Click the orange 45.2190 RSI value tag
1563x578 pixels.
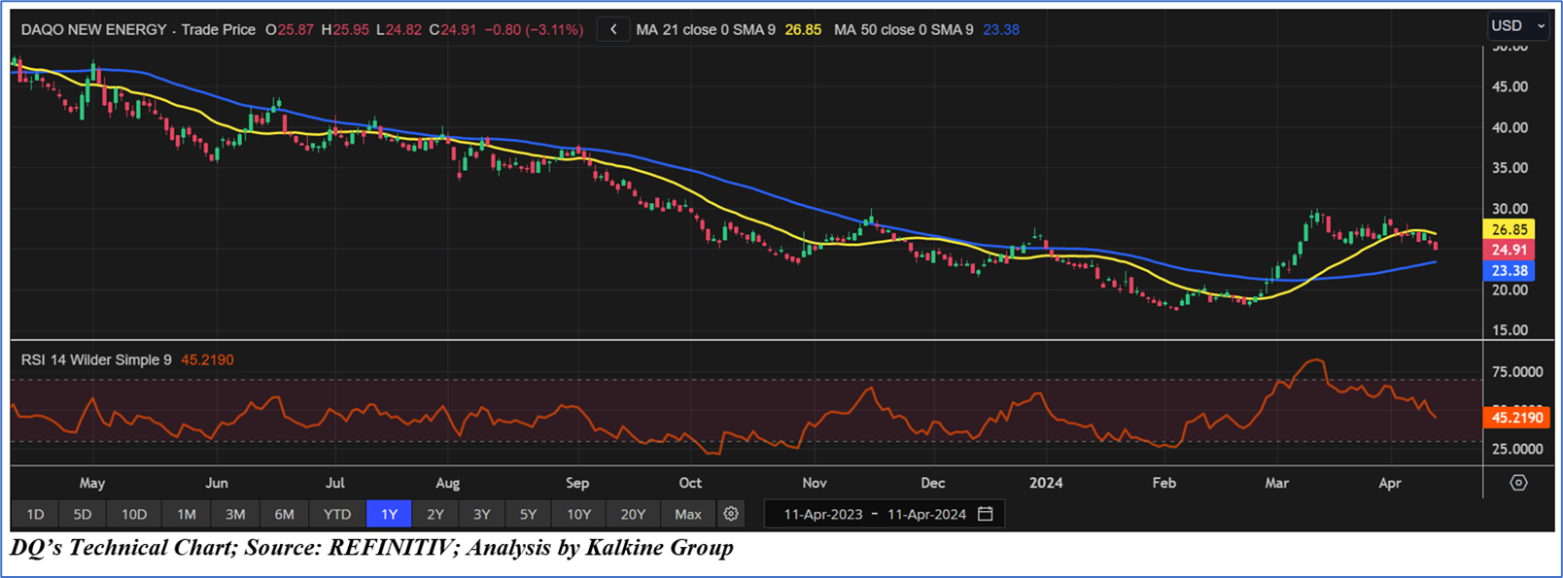click(1517, 418)
